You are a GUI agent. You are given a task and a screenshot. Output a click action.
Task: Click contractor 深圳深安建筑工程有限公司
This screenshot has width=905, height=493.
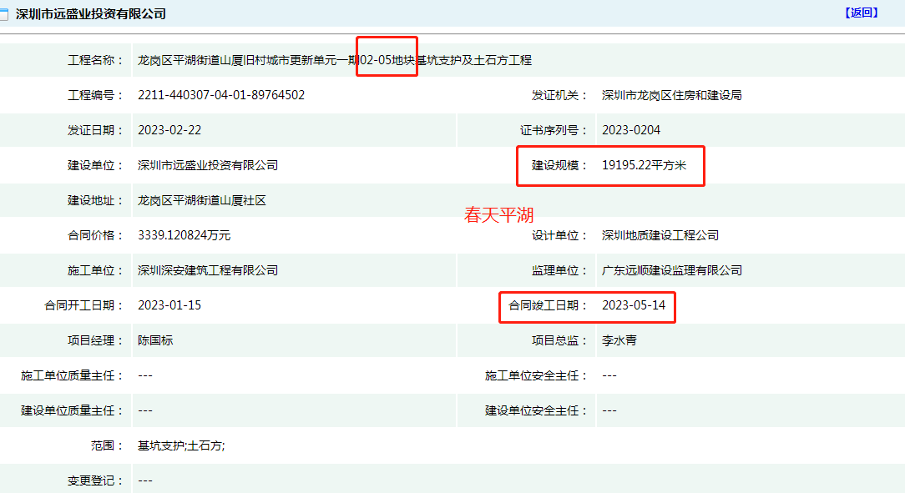click(x=208, y=270)
